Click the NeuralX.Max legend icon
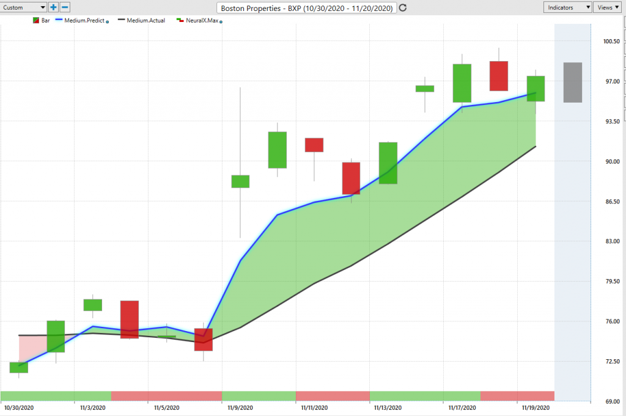The image size is (626, 416). click(180, 20)
